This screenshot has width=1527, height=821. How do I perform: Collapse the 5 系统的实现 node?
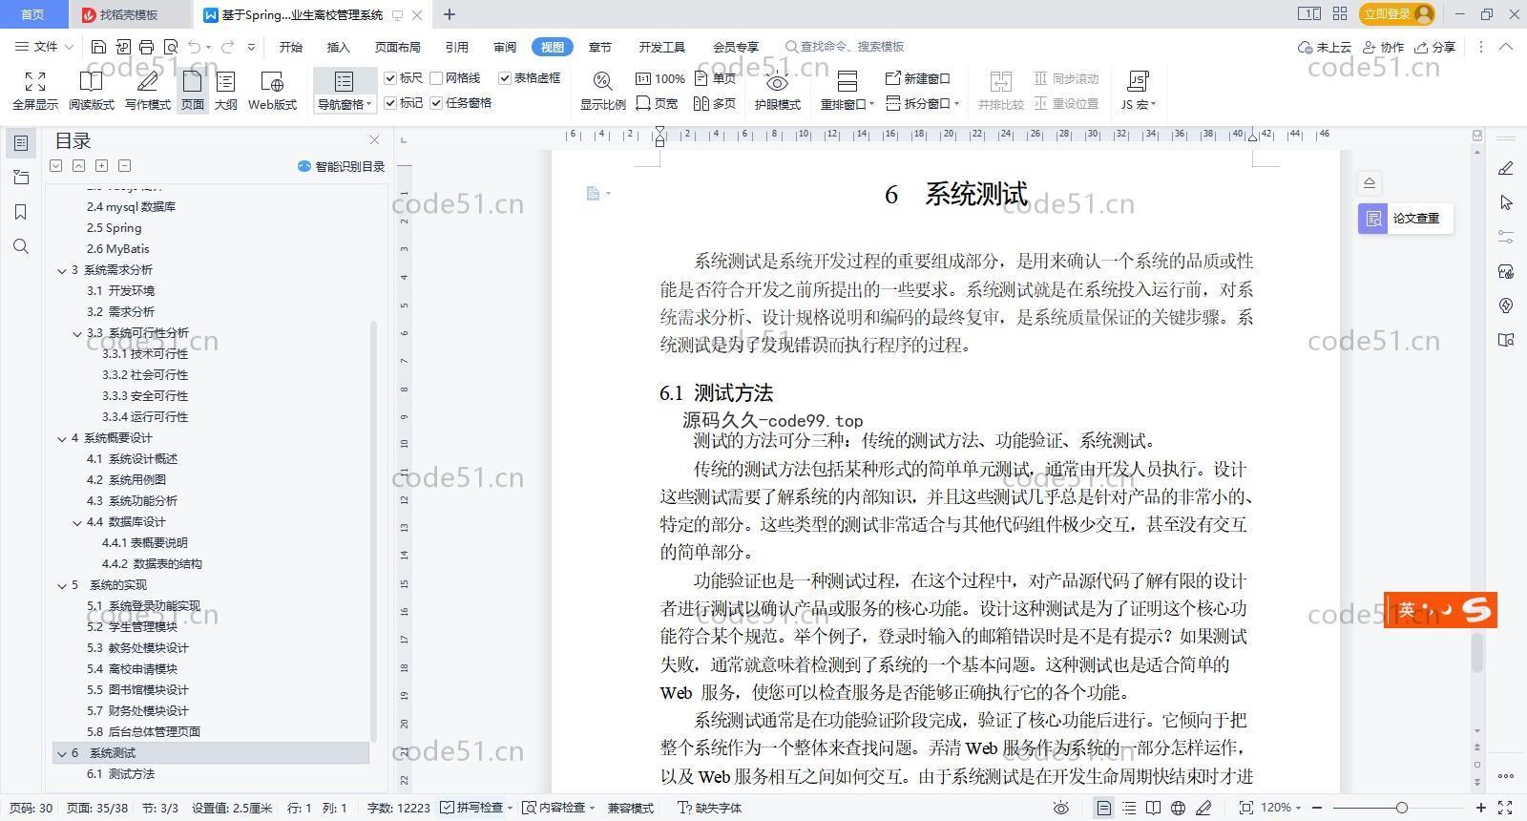point(62,585)
